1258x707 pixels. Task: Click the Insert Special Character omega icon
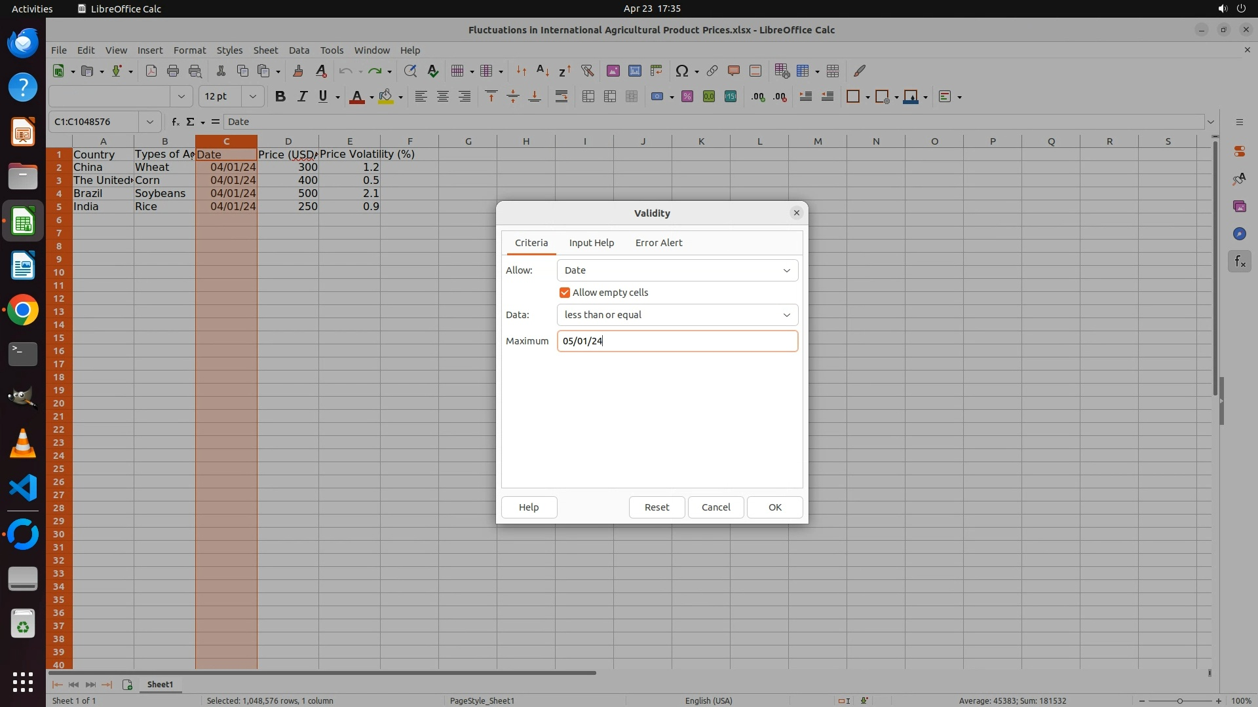point(681,71)
